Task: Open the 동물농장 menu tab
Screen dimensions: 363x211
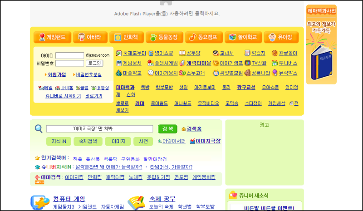Action: click(164, 37)
